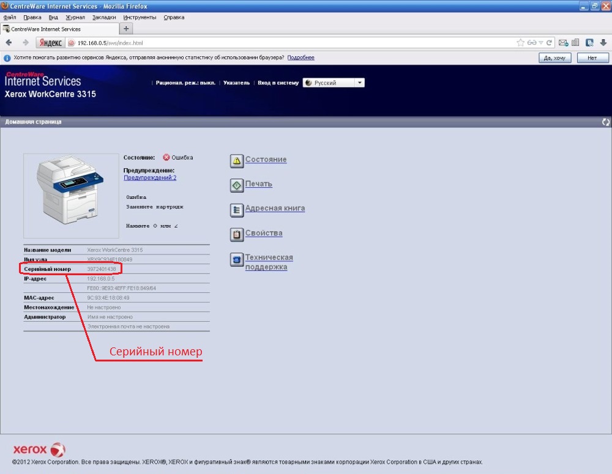The image size is (612, 474).
Task: Select the CentreWare Internet Services tab
Action: 60,29
